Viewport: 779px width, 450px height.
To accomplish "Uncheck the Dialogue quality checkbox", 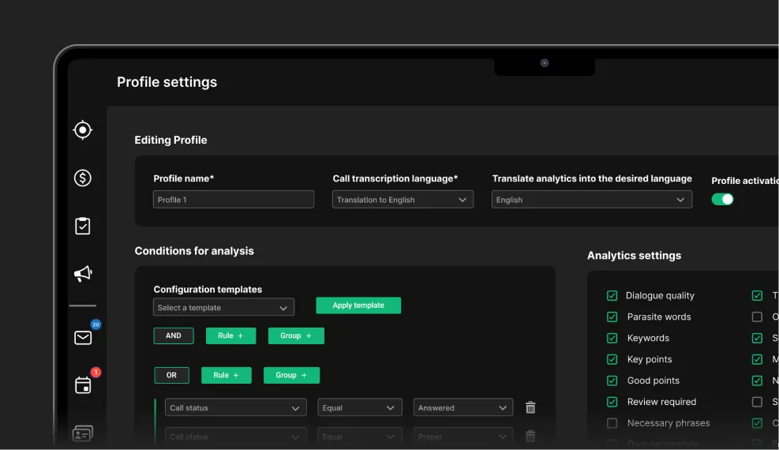I will 612,295.
